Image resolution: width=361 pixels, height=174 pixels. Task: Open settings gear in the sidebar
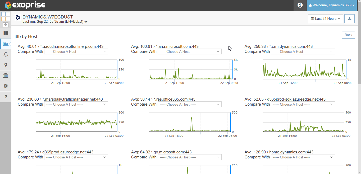(x=6, y=86)
